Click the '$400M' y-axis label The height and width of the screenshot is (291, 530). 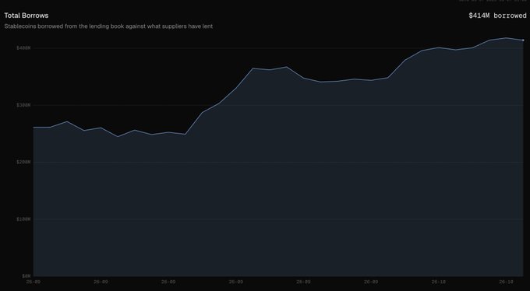(23, 48)
